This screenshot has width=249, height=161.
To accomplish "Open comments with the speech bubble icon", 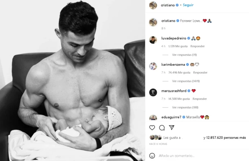I will coord(162,128).
